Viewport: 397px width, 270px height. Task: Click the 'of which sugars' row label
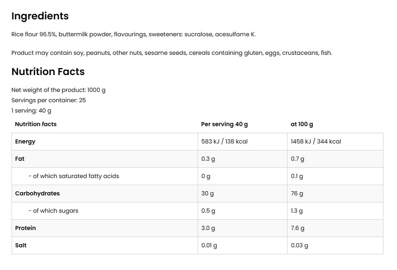pyautogui.click(x=53, y=211)
